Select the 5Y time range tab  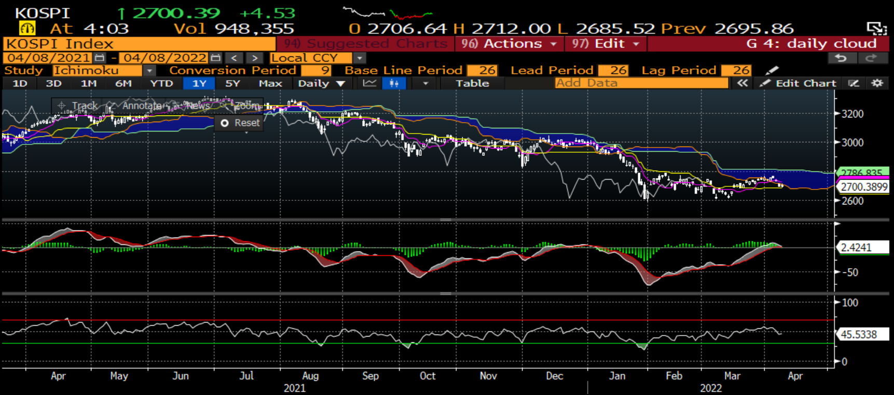pyautogui.click(x=232, y=83)
